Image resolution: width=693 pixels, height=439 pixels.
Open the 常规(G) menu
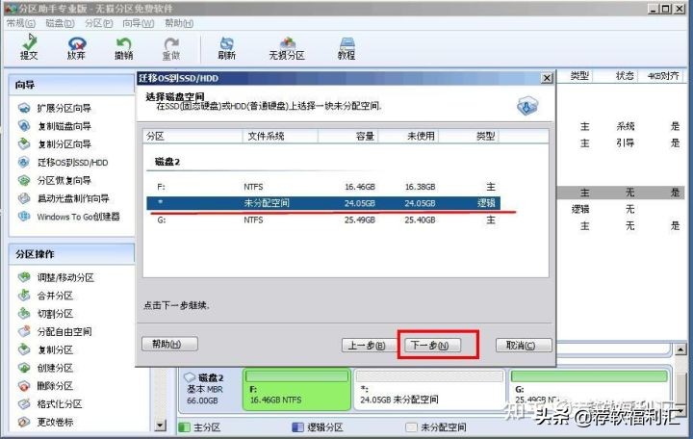coord(21,23)
